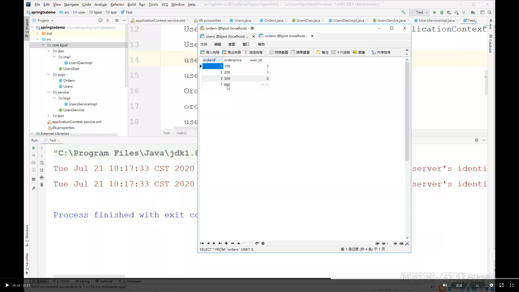Open the Test run configuration dropdown
Screen dimensions: 519x292
pyautogui.click(x=419, y=12)
